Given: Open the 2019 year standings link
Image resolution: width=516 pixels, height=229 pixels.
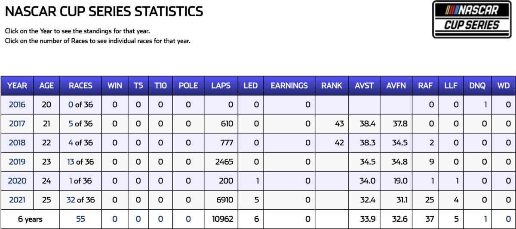Looking at the screenshot, I should pyautogui.click(x=17, y=162).
